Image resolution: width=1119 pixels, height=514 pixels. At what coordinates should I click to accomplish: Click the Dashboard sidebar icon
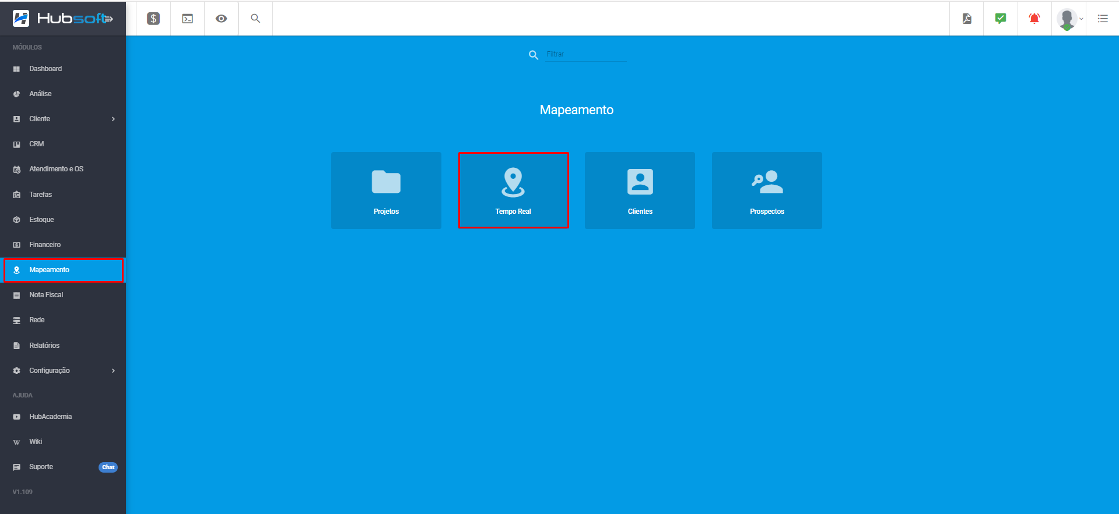[x=16, y=69]
